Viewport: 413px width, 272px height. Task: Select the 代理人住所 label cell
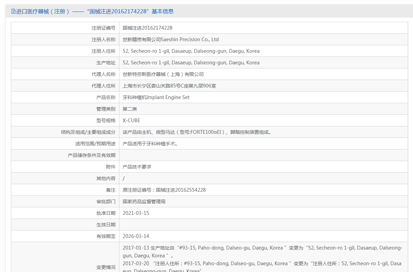click(x=65, y=86)
